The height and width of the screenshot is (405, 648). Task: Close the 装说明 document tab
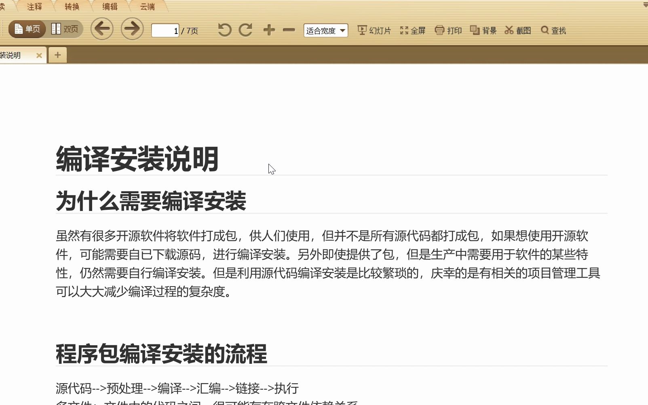click(x=39, y=55)
